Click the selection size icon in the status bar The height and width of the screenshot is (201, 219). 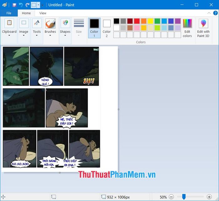click(53, 197)
